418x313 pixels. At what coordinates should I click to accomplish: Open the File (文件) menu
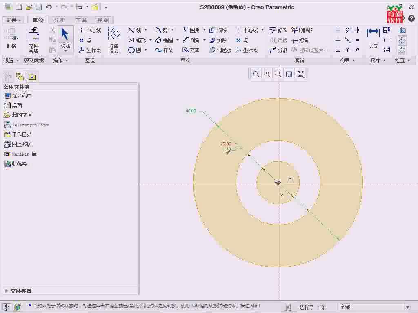pyautogui.click(x=13, y=20)
